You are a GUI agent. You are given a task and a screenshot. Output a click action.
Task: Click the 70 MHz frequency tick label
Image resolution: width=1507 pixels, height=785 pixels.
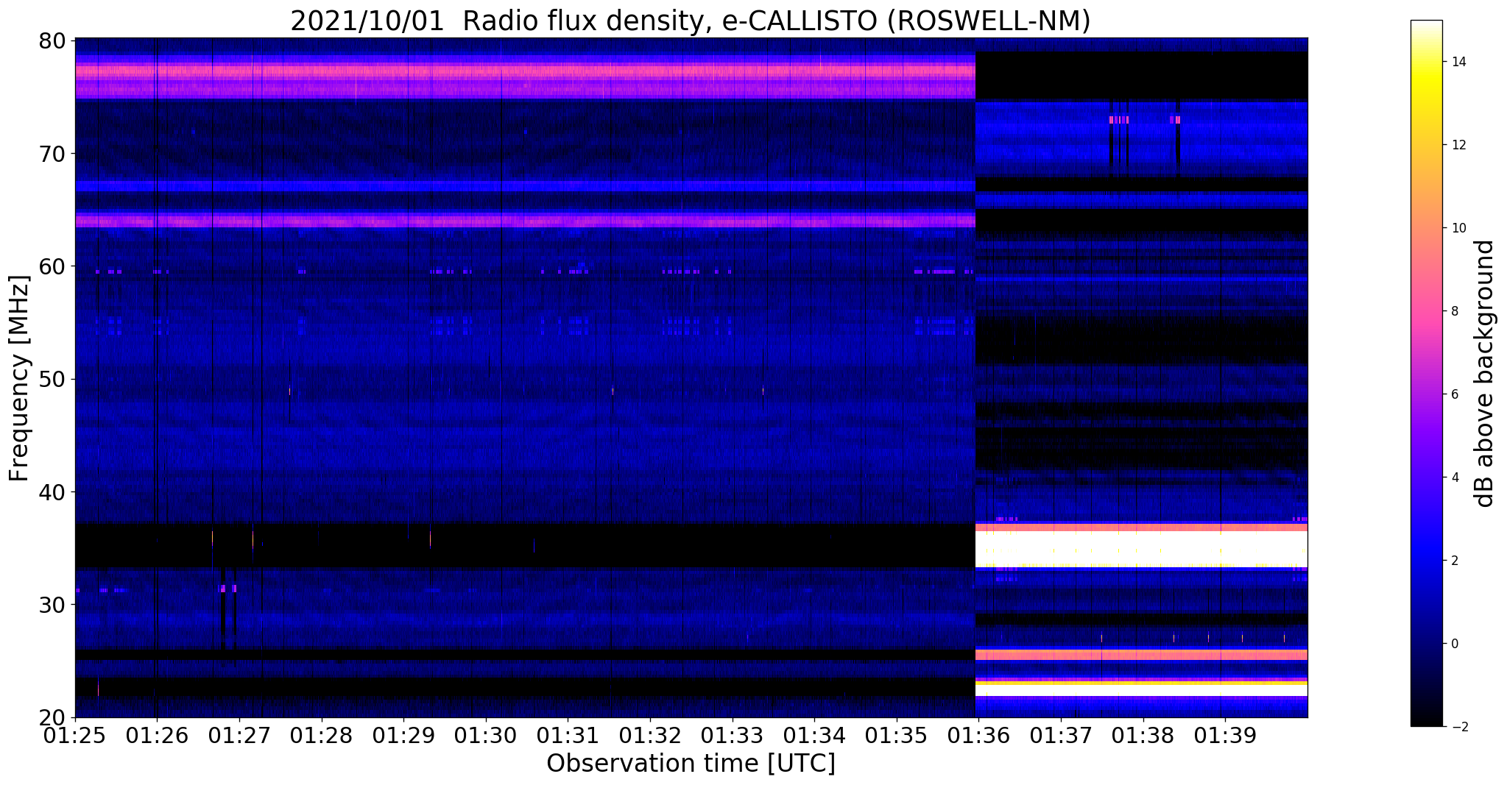point(52,154)
